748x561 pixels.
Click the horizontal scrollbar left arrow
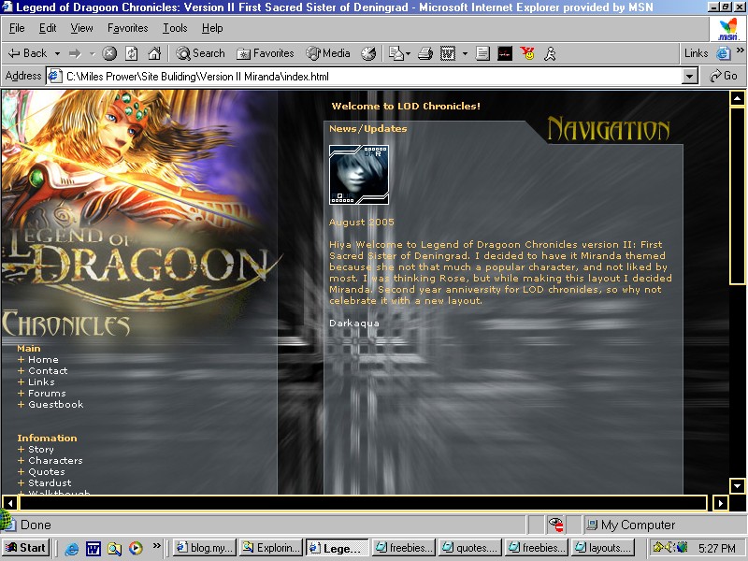10,503
